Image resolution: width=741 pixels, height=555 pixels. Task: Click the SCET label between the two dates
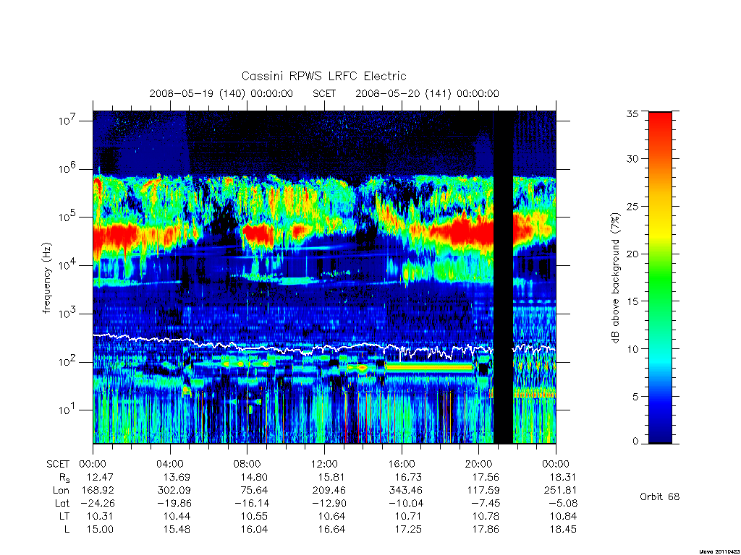[x=324, y=93]
